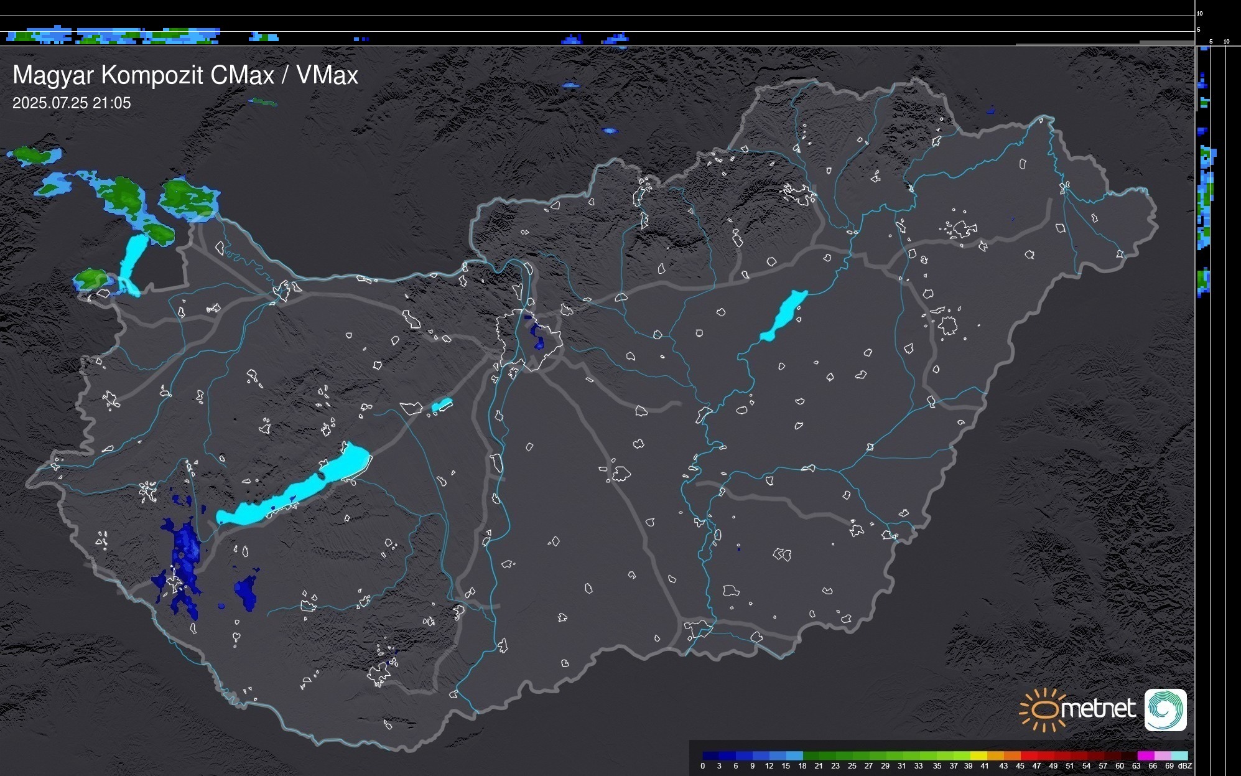Click the magenta 63 dBZ legend swatch

point(1145,755)
